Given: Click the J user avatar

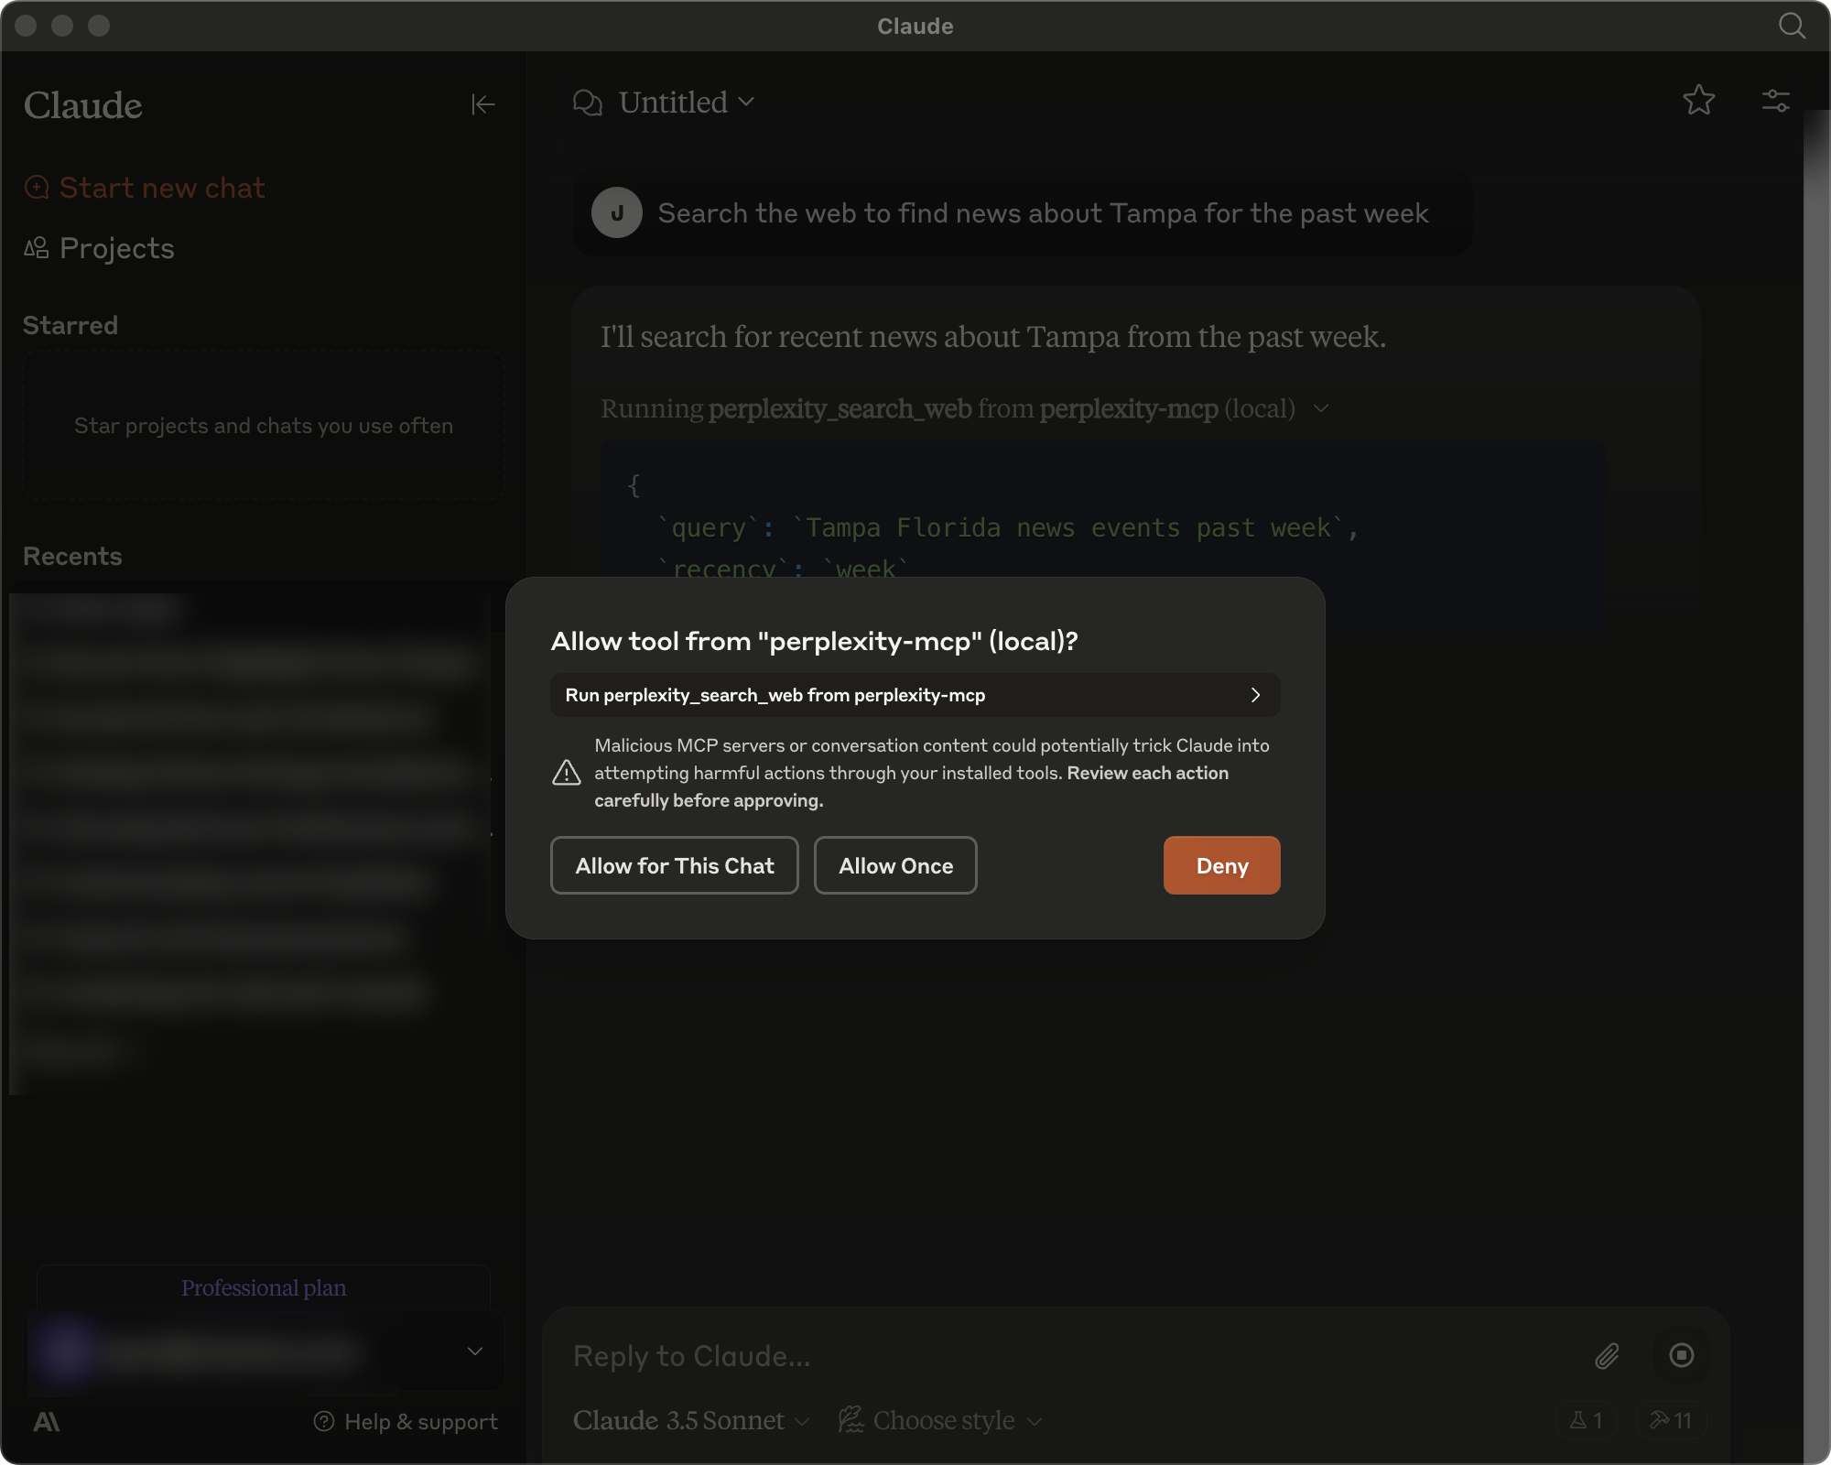Looking at the screenshot, I should coord(617,212).
